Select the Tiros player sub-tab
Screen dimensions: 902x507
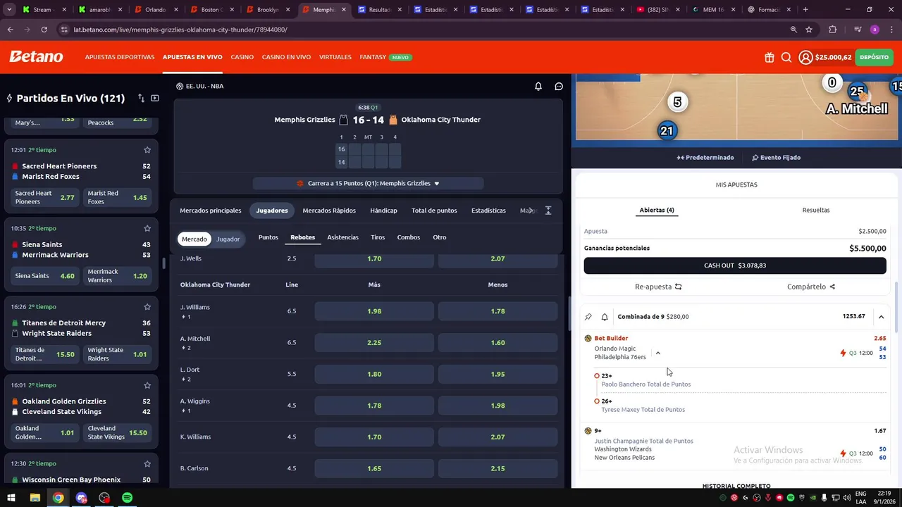(x=378, y=237)
